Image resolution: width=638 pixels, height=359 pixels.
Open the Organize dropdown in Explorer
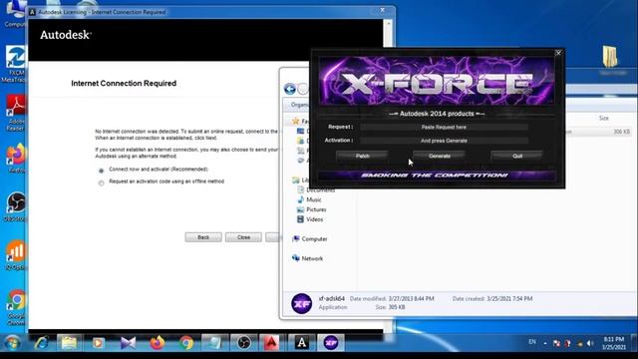[300, 105]
